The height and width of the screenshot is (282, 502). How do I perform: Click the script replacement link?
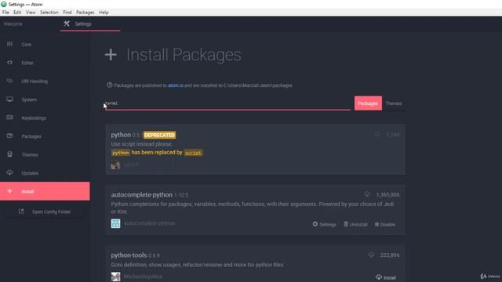(x=193, y=153)
